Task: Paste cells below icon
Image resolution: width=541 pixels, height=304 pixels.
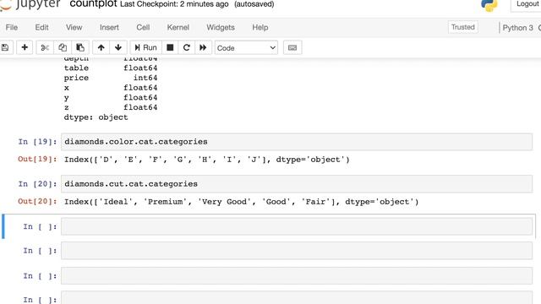Action: pyautogui.click(x=80, y=47)
